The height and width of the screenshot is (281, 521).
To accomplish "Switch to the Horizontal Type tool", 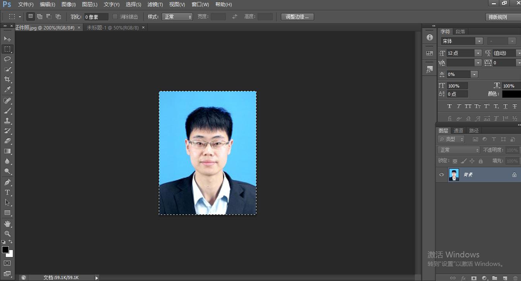I will tap(8, 192).
